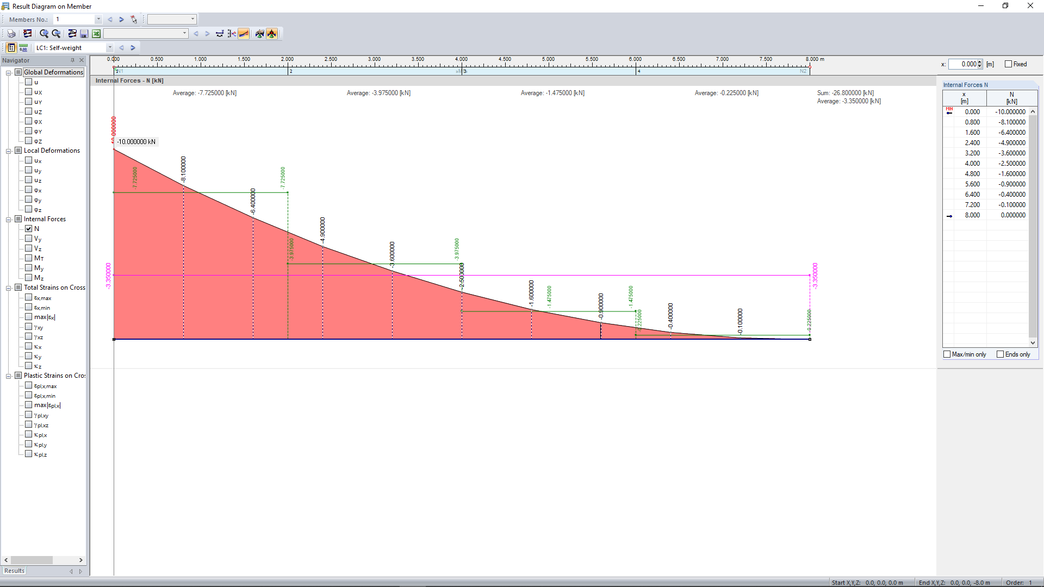
Task: Collapse the Internal Forces tree node
Action: [x=9, y=220]
